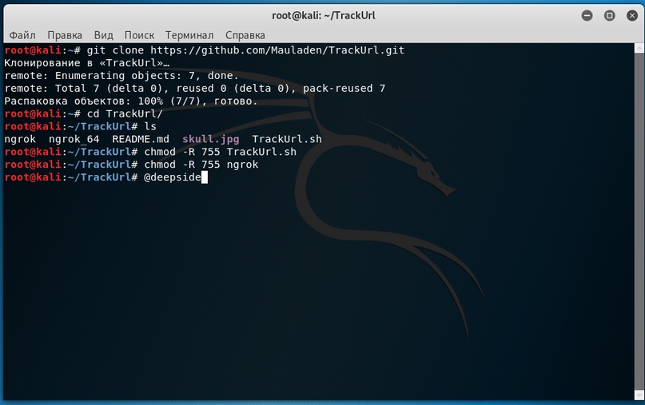Open the Правка menu
This screenshot has height=405, width=645.
click(65, 35)
